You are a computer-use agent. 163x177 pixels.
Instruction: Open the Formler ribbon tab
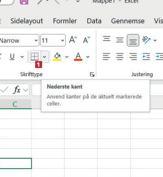tap(65, 21)
